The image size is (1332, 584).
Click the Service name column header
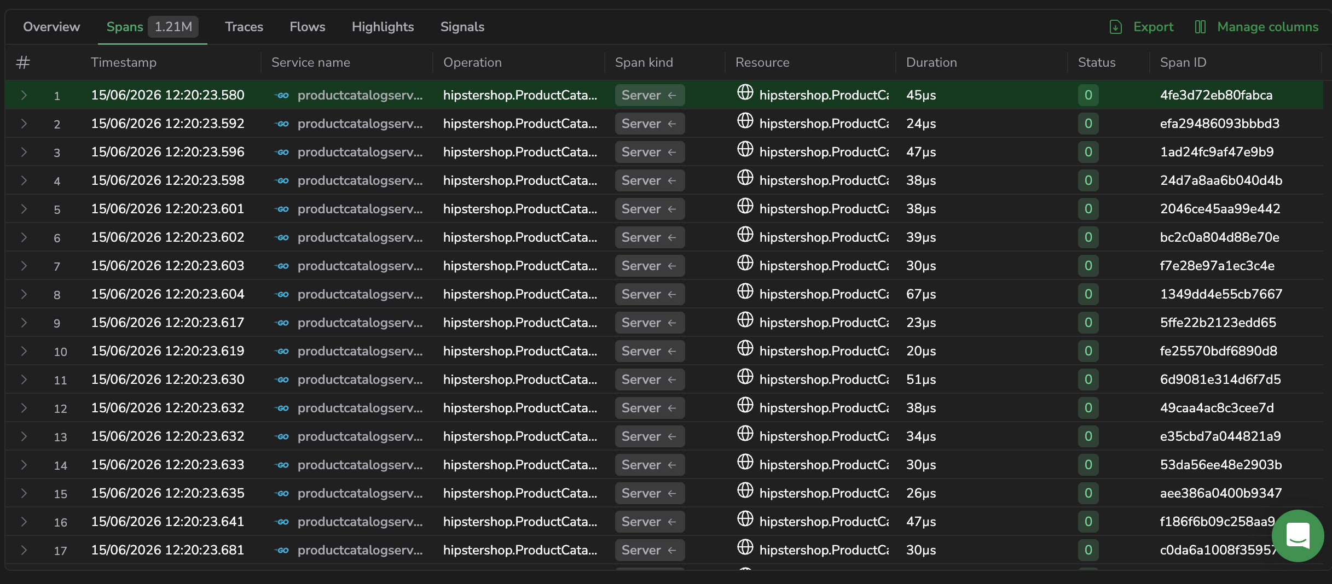pyautogui.click(x=311, y=62)
